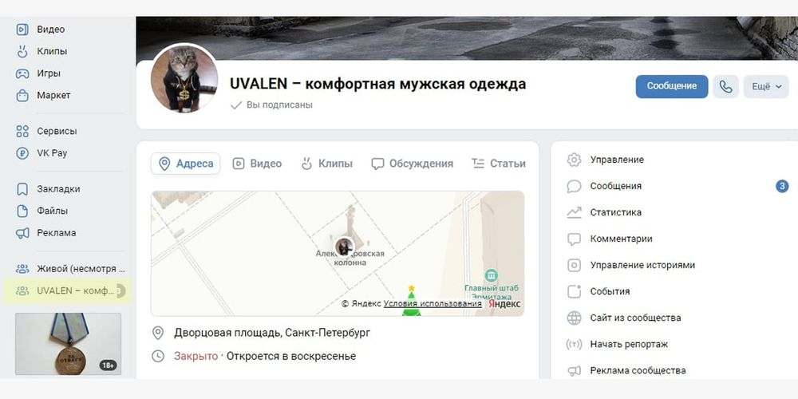798x399 pixels.
Task: Click the cat community avatar
Action: click(x=184, y=78)
